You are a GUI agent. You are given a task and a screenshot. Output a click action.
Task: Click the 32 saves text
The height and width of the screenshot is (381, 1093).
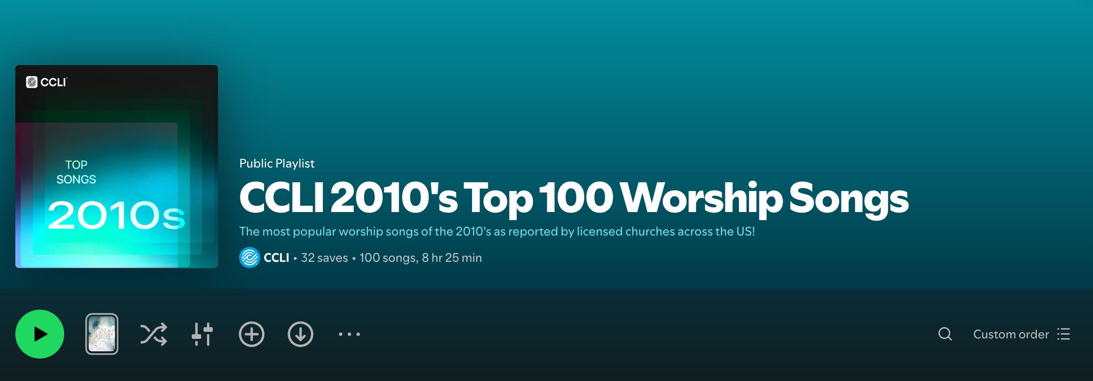324,258
